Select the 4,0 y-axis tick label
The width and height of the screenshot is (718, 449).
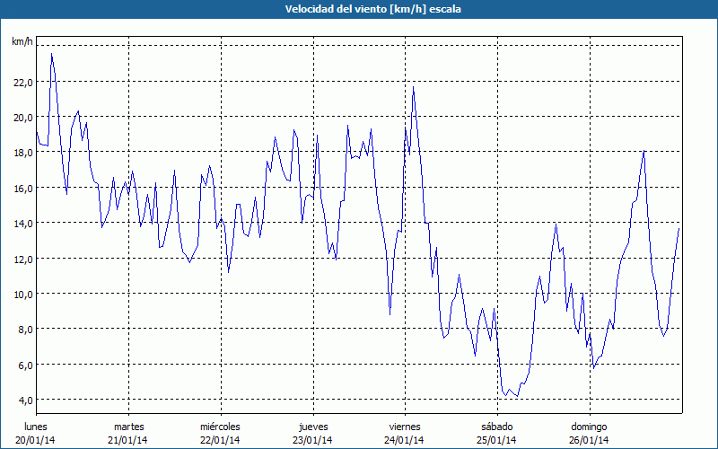coord(22,400)
